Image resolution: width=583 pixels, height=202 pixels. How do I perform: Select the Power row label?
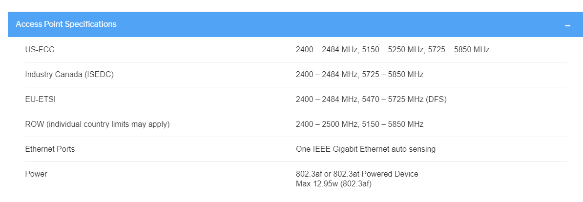click(36, 174)
